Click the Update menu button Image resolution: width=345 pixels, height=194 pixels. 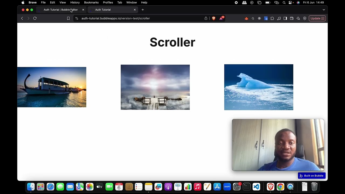point(317,18)
